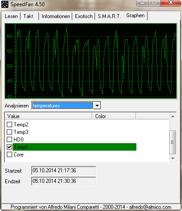Select the Temp2 list row text
182x211 pixels.
21,125
